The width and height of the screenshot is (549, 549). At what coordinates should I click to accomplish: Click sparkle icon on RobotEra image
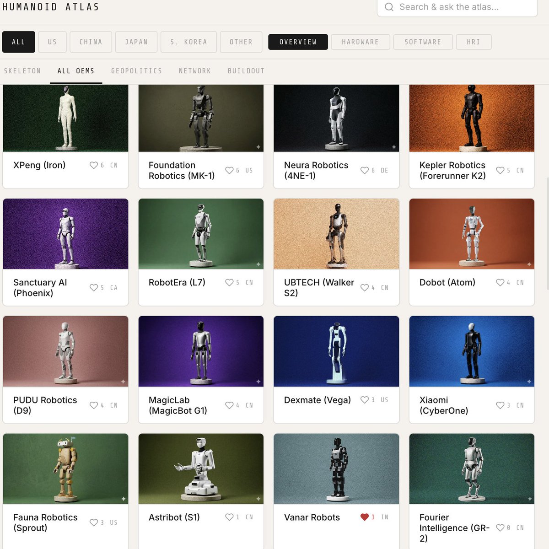(x=258, y=264)
